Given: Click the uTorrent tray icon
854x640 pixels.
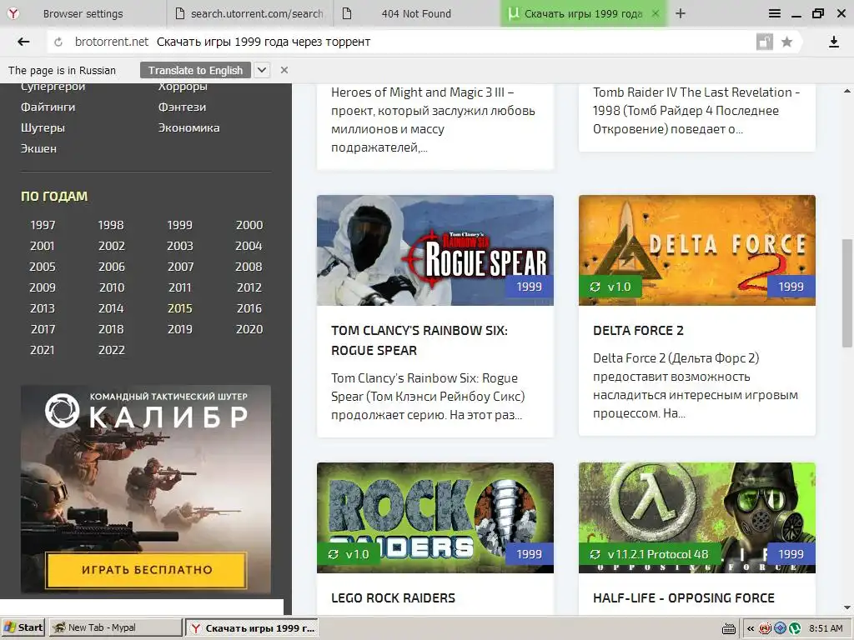Looking at the screenshot, I should pos(795,628).
